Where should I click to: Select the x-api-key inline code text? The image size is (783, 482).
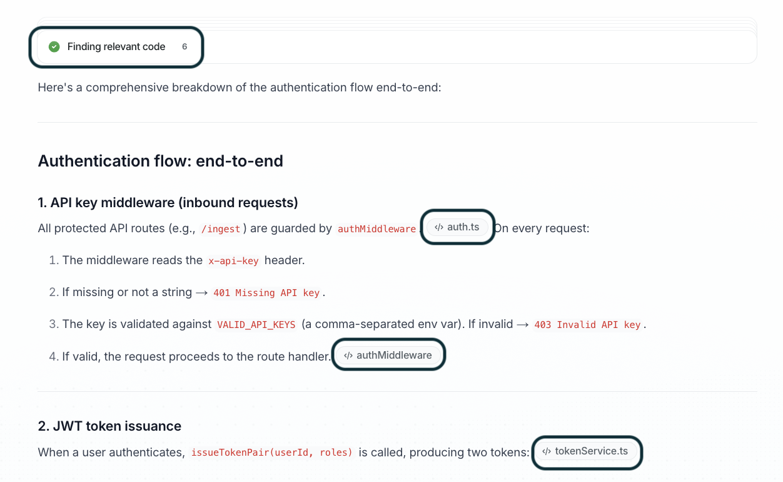coord(233,261)
